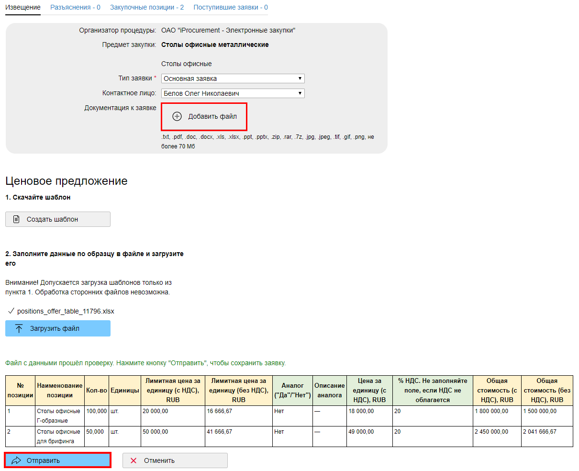This screenshot has width=579, height=471.
Task: Click the upload arrow icon on Загрузить файл
Action: pyautogui.click(x=19, y=328)
